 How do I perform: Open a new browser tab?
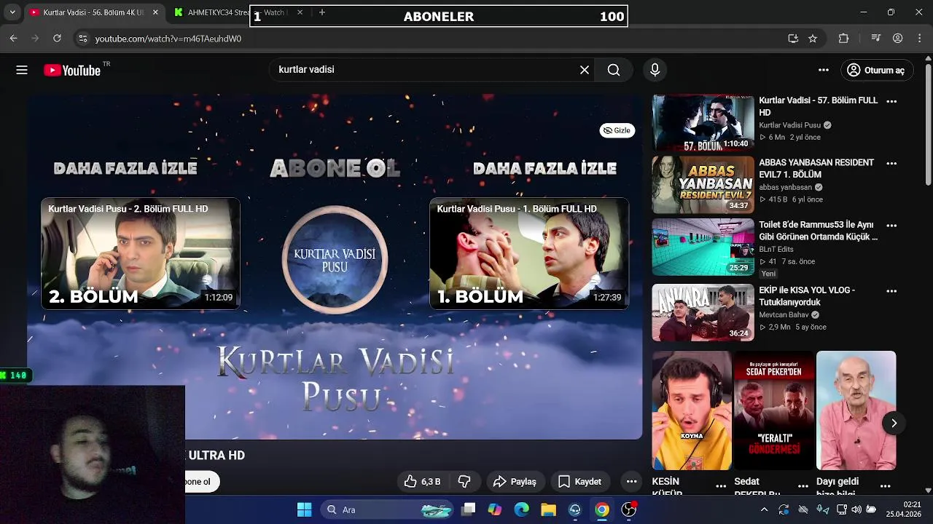322,12
